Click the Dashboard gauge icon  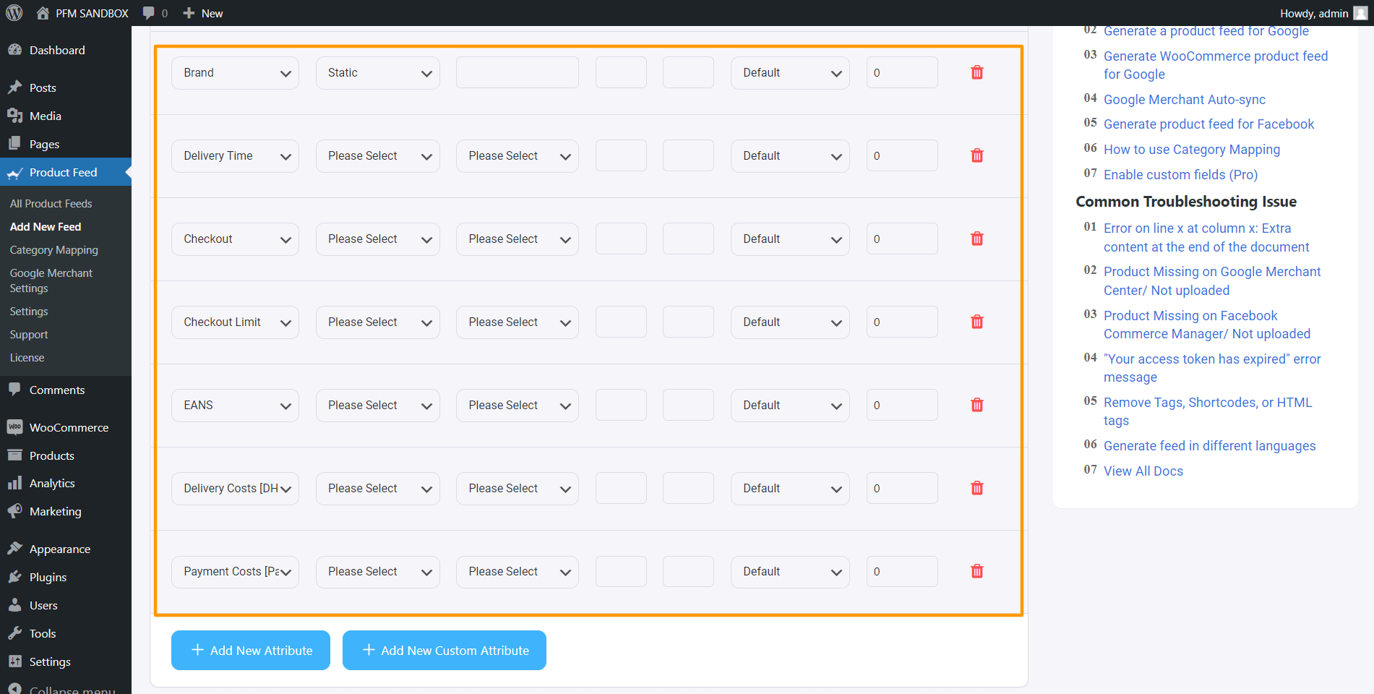click(14, 50)
